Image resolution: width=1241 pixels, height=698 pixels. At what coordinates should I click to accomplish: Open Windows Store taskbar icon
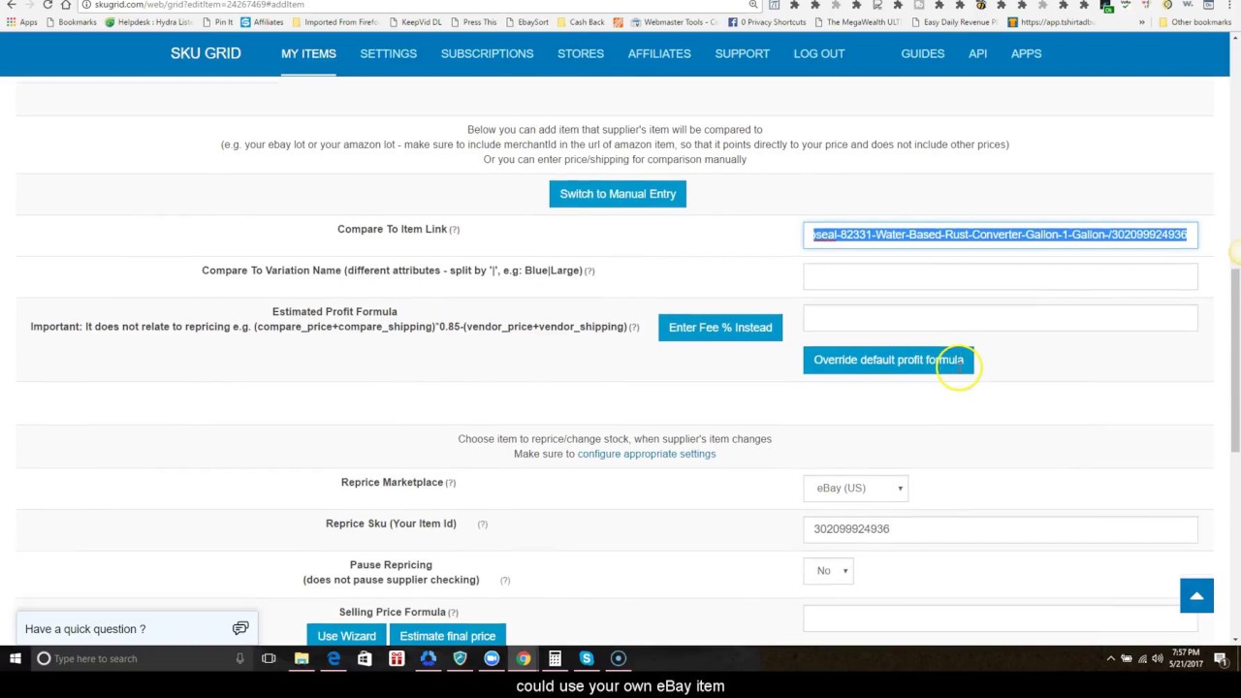pyautogui.click(x=365, y=658)
